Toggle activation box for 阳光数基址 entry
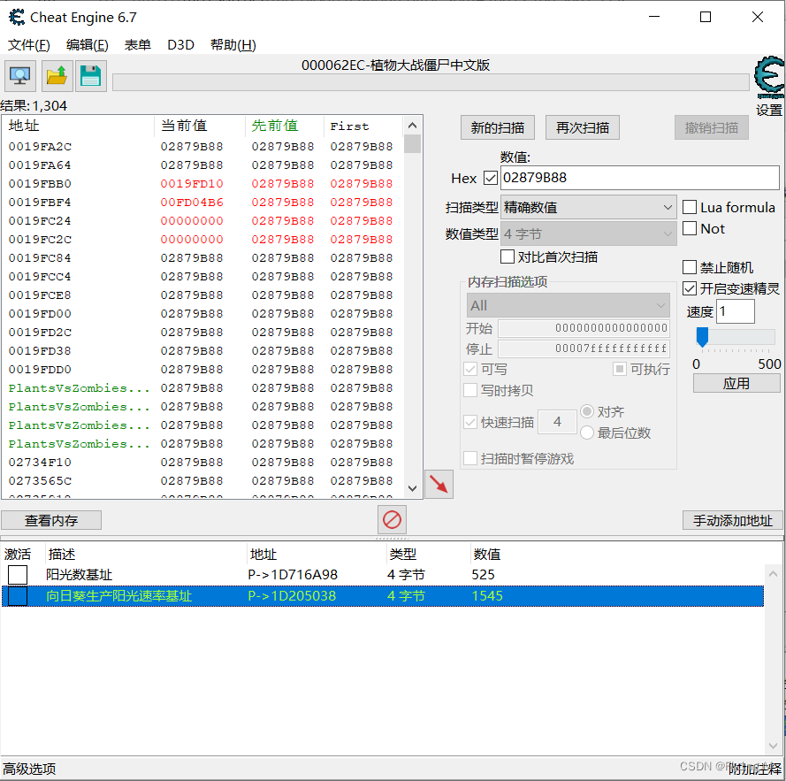The height and width of the screenshot is (781, 786). click(x=18, y=575)
